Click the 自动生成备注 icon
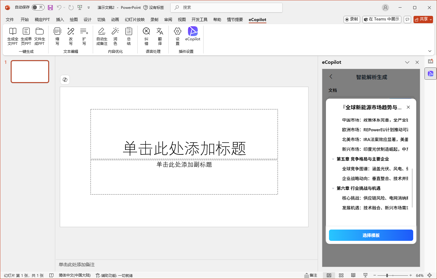437x279 pixels. tap(102, 31)
